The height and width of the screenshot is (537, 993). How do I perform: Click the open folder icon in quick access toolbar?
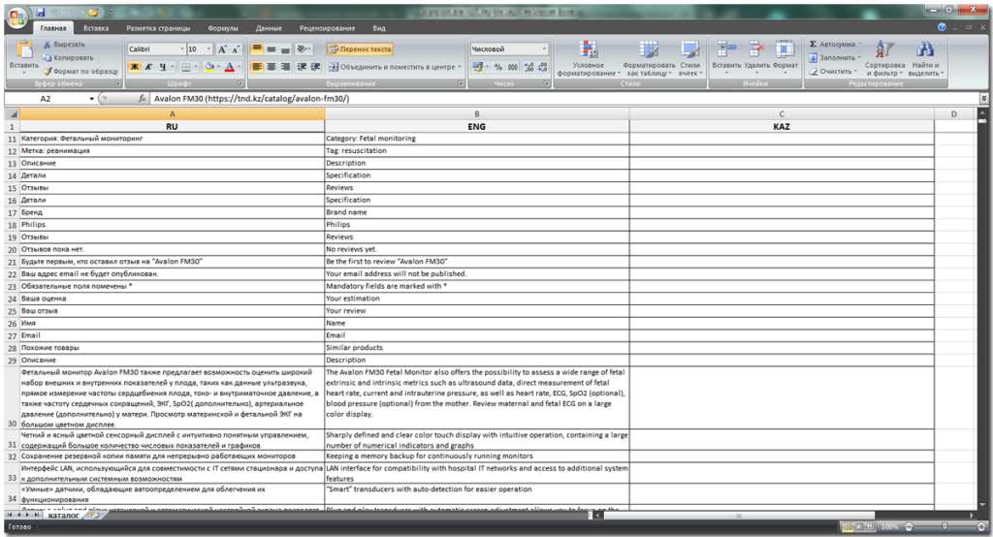[93, 12]
